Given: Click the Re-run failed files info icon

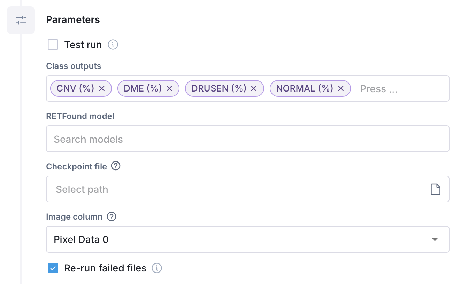Looking at the screenshot, I should pos(157,268).
